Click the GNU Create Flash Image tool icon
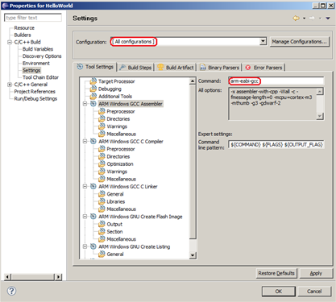 click(x=93, y=217)
